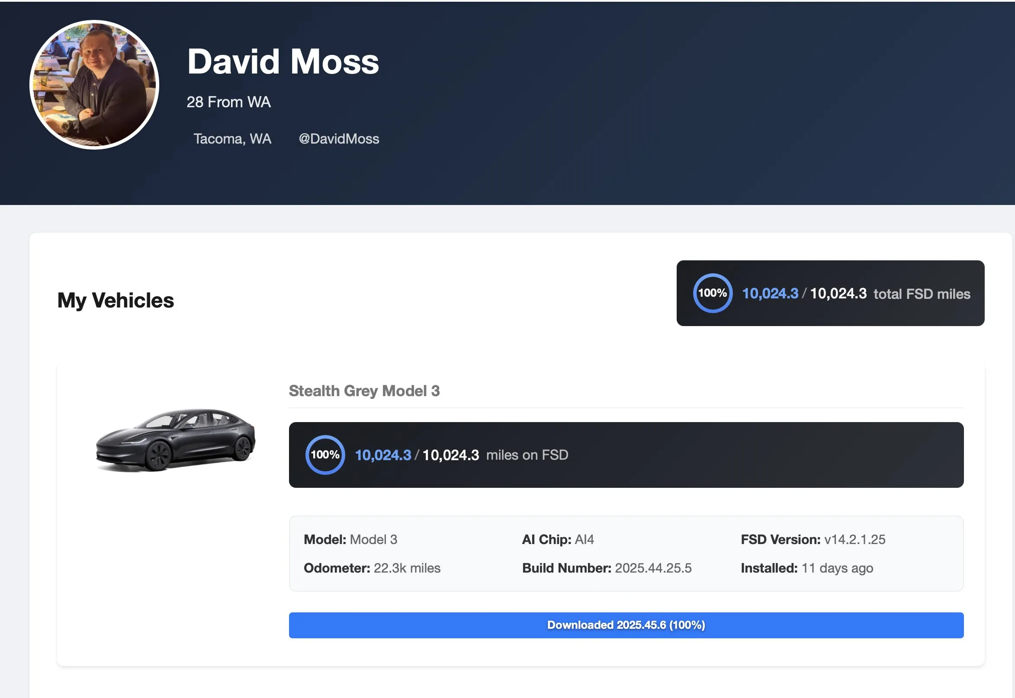The width and height of the screenshot is (1015, 698).
Task: Click the 100% ring beside miles on FSD
Action: tap(324, 455)
